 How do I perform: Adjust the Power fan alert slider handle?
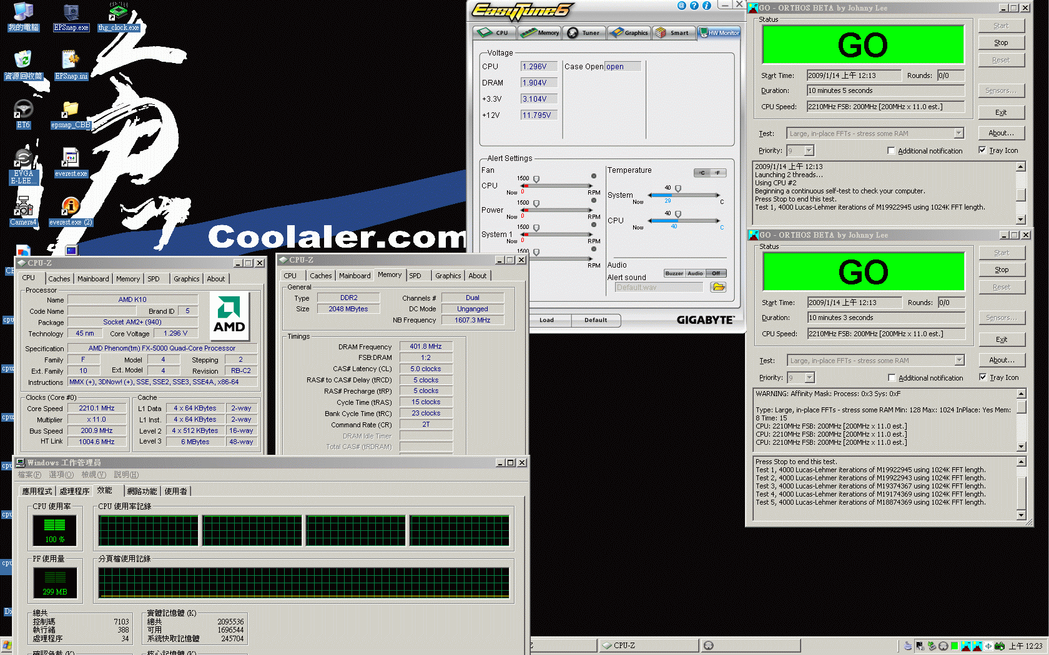(536, 204)
